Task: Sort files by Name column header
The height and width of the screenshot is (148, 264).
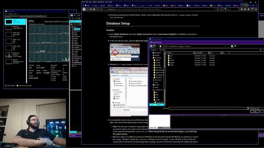Action: [180, 53]
